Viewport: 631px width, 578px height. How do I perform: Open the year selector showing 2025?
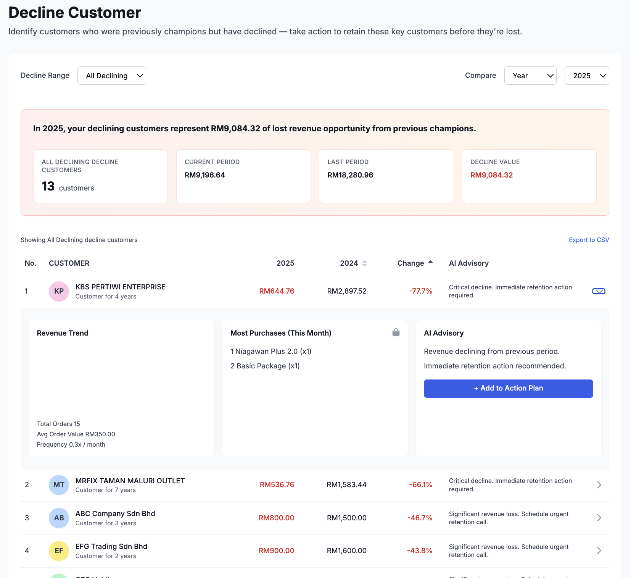click(586, 75)
